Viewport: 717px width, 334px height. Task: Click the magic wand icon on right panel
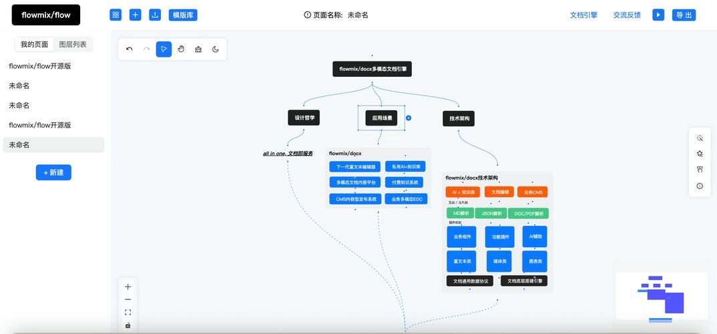[x=700, y=138]
